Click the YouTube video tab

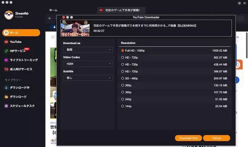(121, 10)
